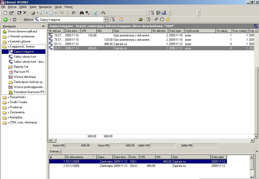Open dropdown arrow next to printer icon

click(x=38, y=13)
